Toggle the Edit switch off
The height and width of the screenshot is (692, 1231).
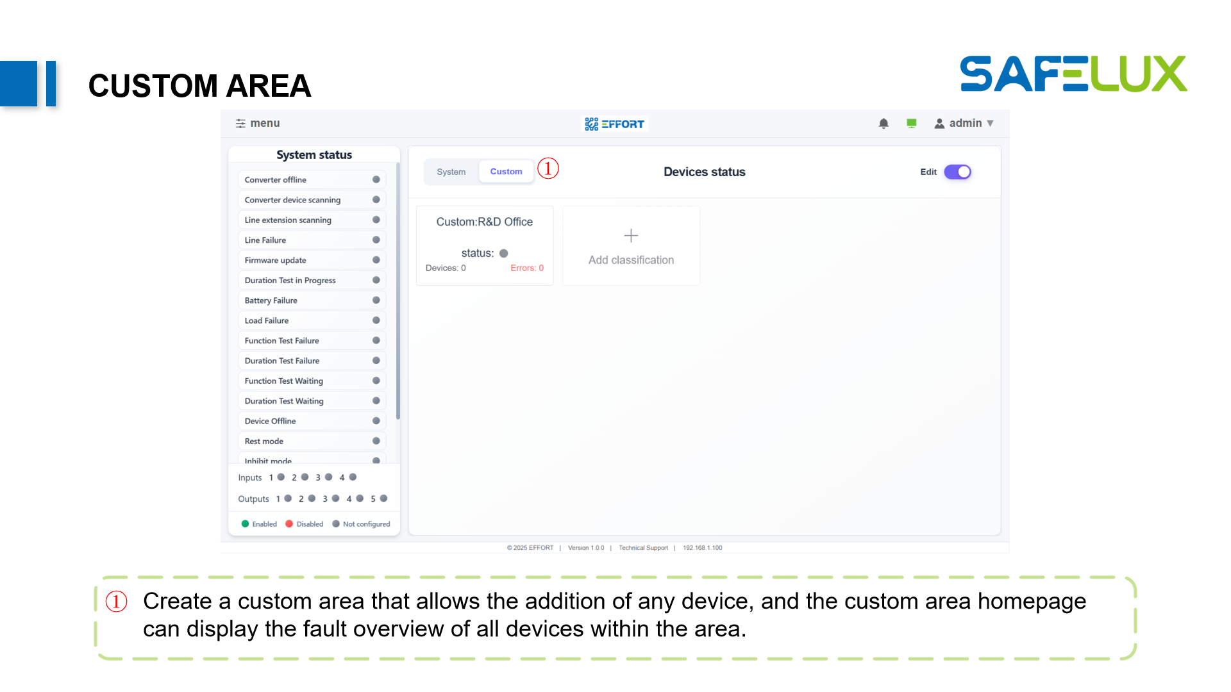[x=957, y=172]
